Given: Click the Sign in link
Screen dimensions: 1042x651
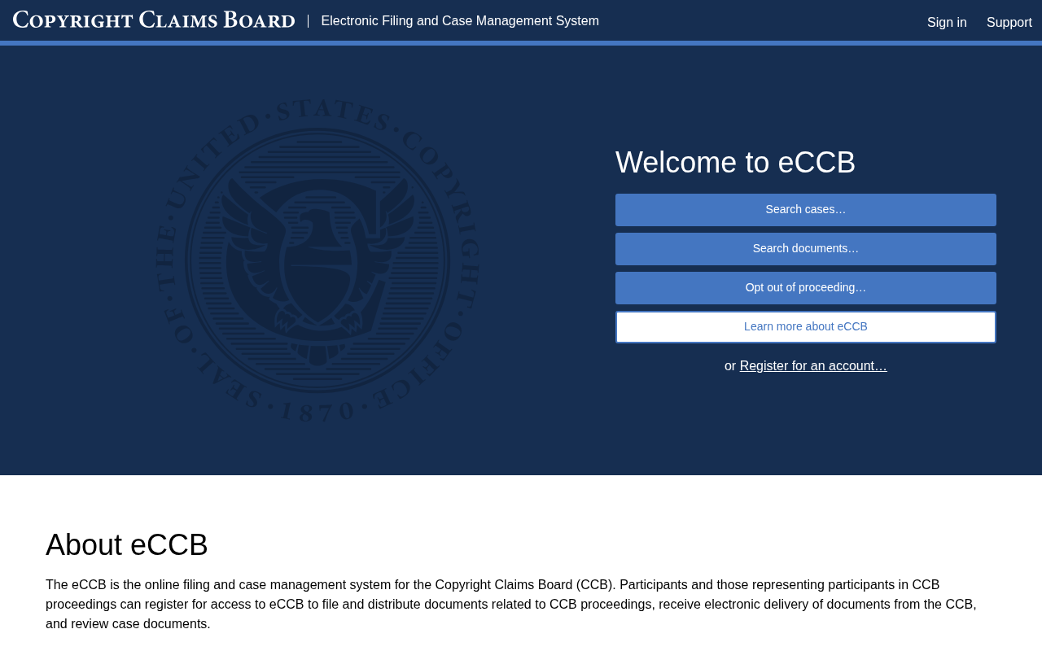Looking at the screenshot, I should coord(947,23).
